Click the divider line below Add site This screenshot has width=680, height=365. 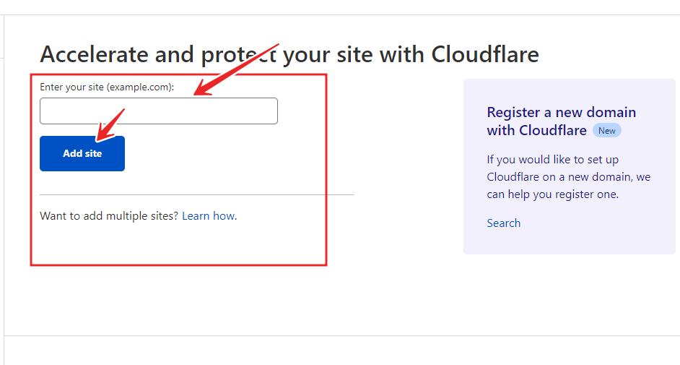tap(195, 194)
